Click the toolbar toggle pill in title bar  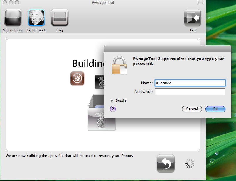click(200, 2)
